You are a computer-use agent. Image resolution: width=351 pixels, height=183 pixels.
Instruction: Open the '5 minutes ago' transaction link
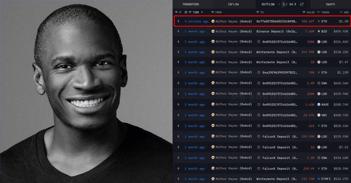[x=196, y=21]
